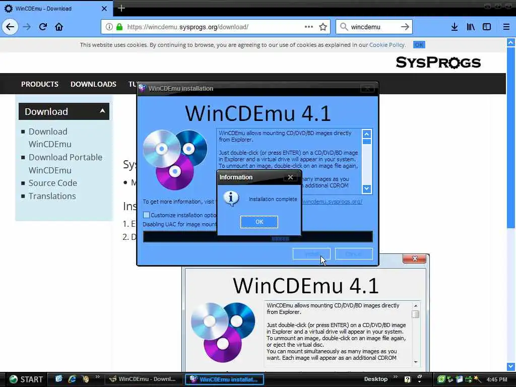
Task: Launch Internet Explorer from quick launch
Action: pyautogui.click(x=72, y=379)
